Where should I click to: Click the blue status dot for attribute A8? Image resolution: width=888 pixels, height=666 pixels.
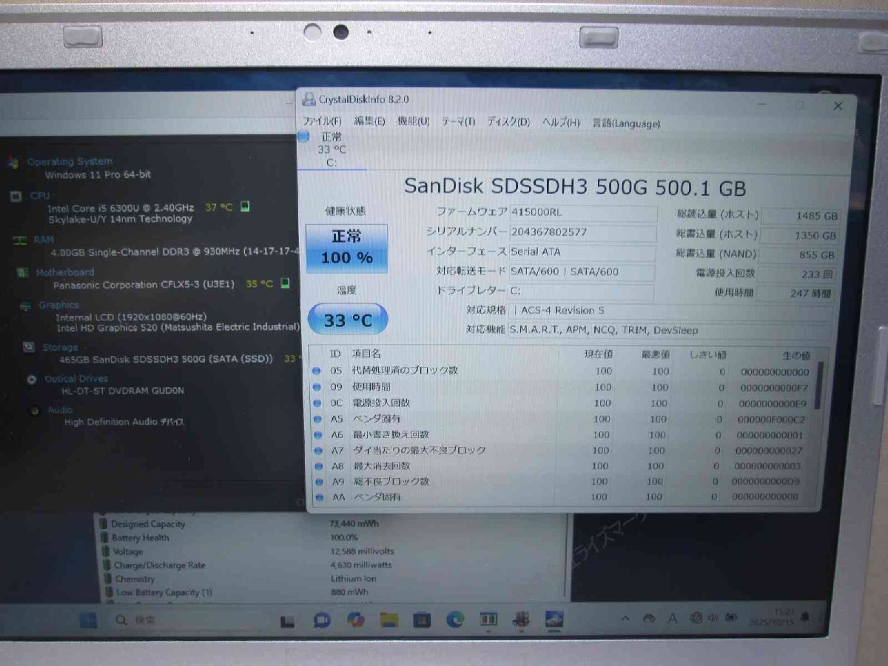point(318,467)
